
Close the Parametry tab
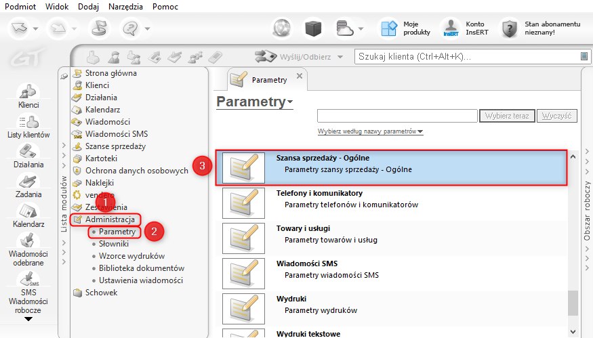300,77
